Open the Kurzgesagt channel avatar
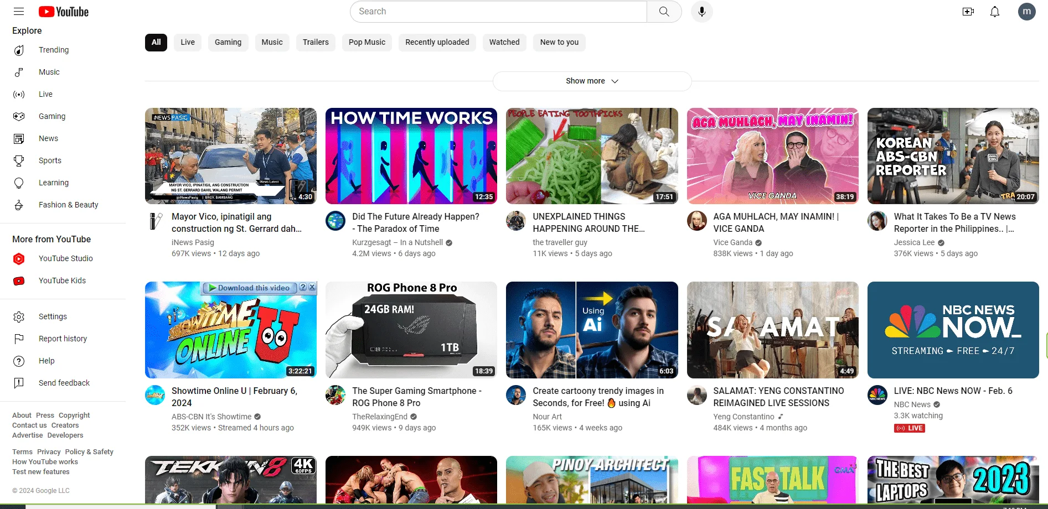1048x509 pixels. (x=335, y=221)
